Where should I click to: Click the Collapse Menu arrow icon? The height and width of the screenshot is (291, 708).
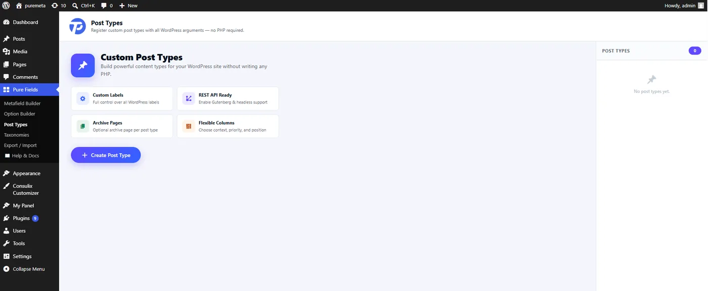click(x=6, y=269)
